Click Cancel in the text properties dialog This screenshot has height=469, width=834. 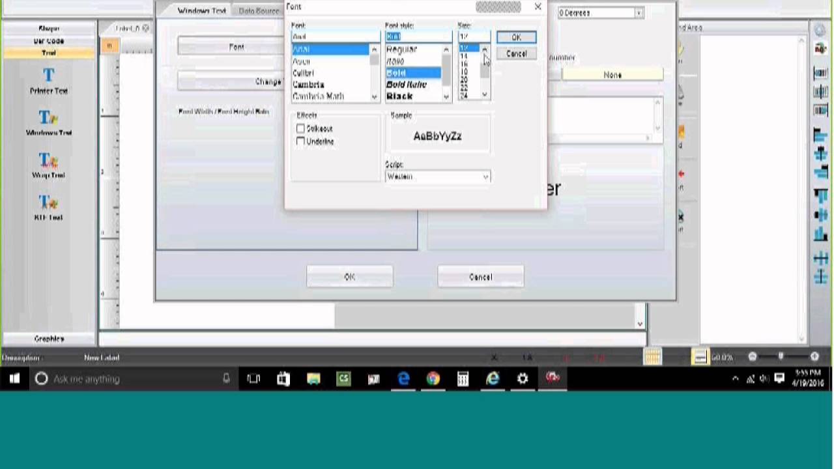[x=481, y=277]
